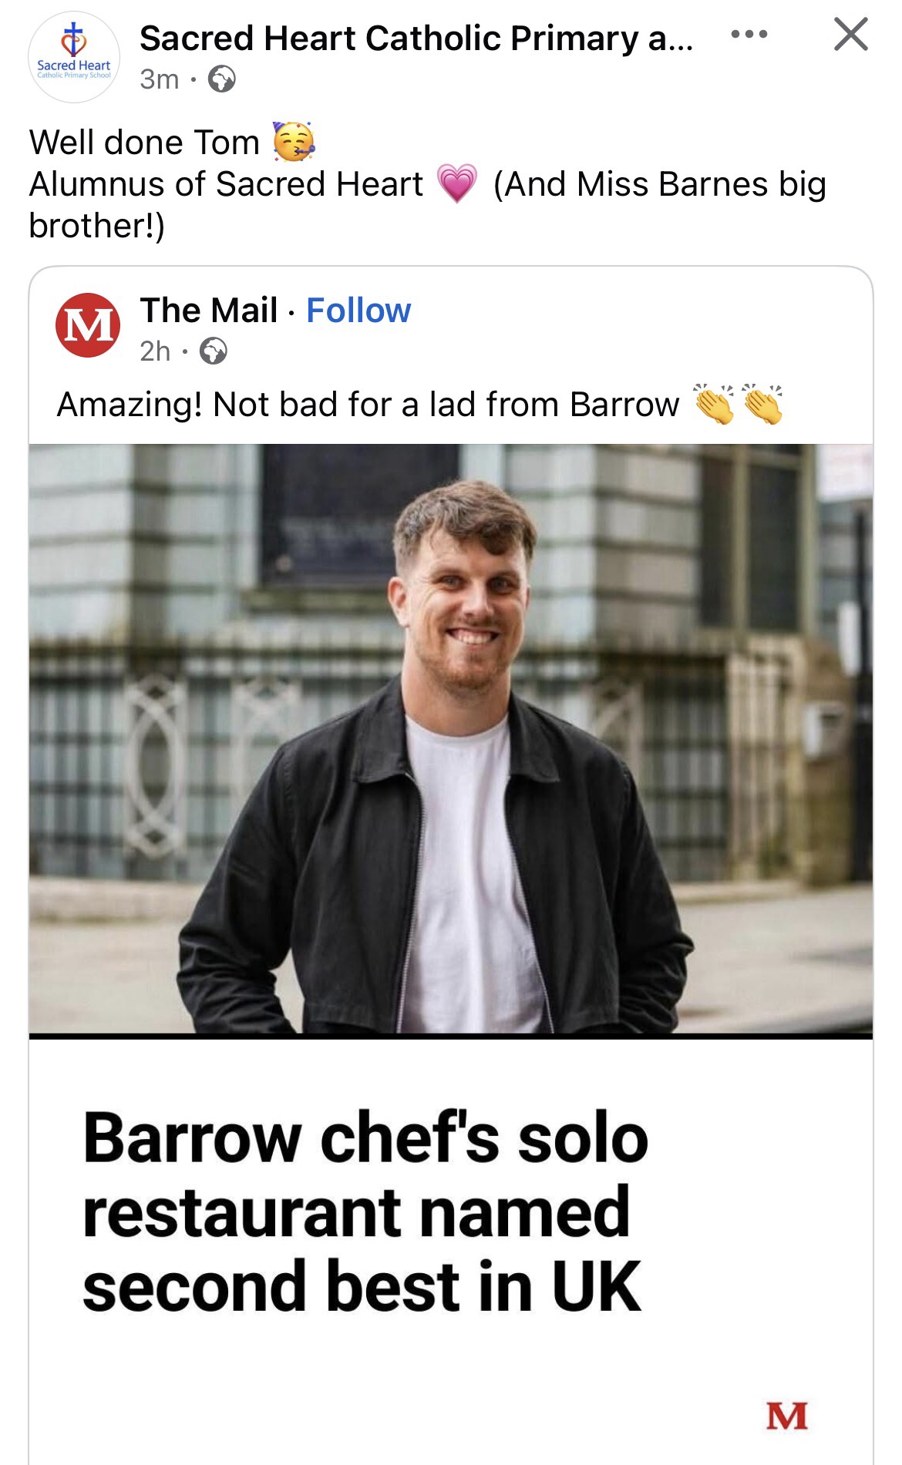902x1465 pixels.
Task: Tap the 2h shared post timestamp
Action: point(155,351)
